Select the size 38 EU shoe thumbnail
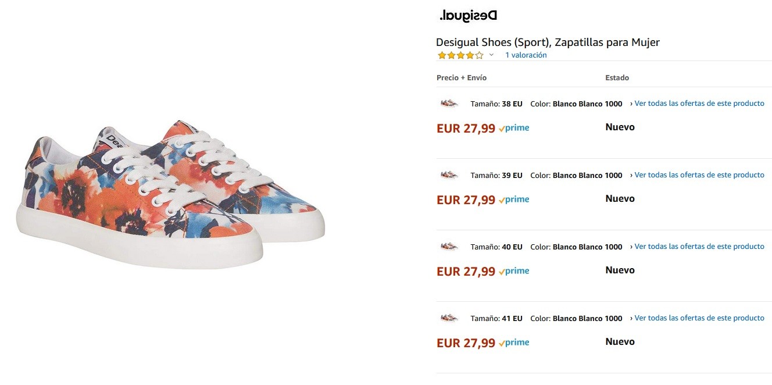The height and width of the screenshot is (385, 772). [449, 104]
